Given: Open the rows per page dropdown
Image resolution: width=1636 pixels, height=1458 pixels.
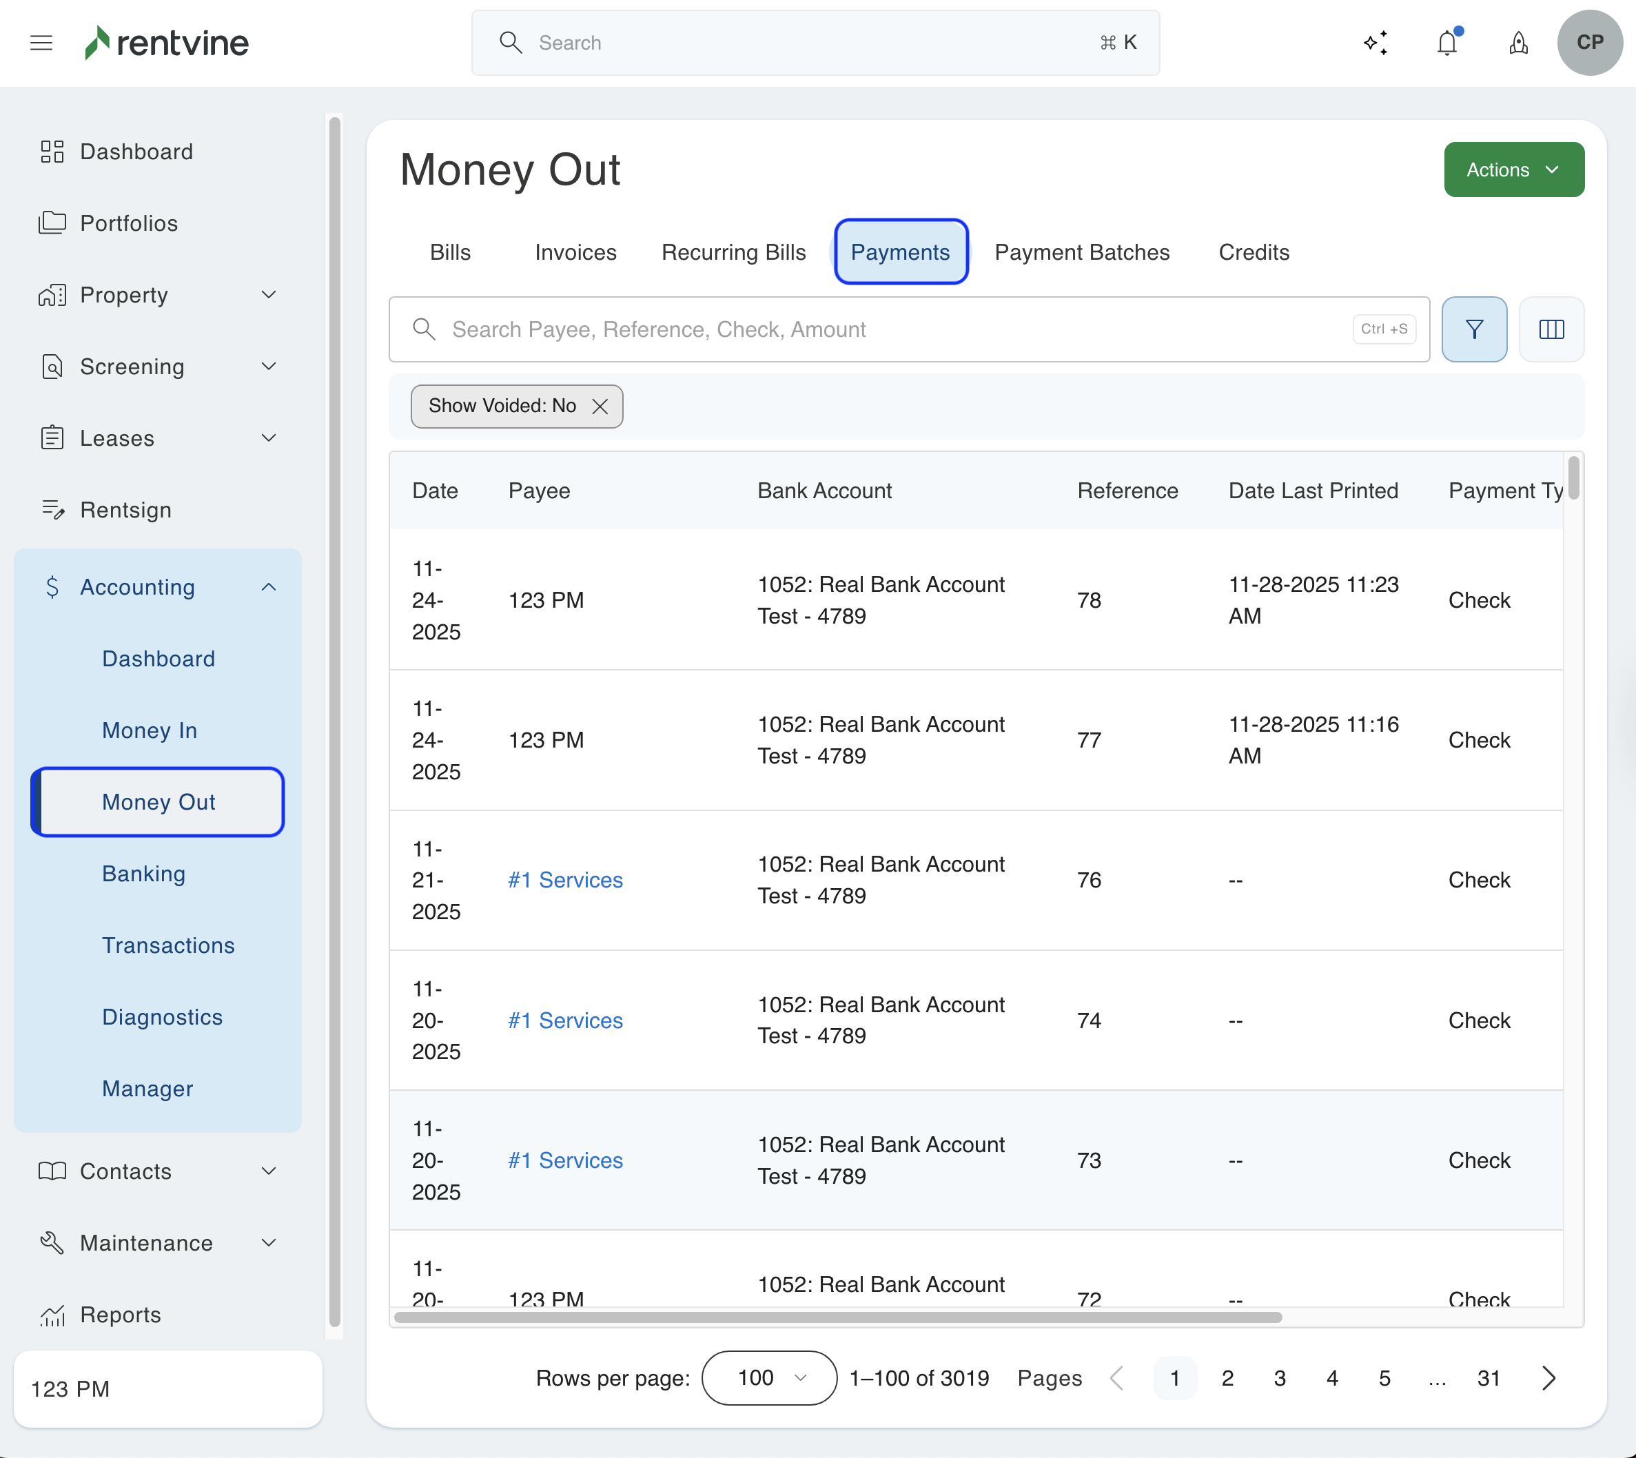Looking at the screenshot, I should (769, 1378).
